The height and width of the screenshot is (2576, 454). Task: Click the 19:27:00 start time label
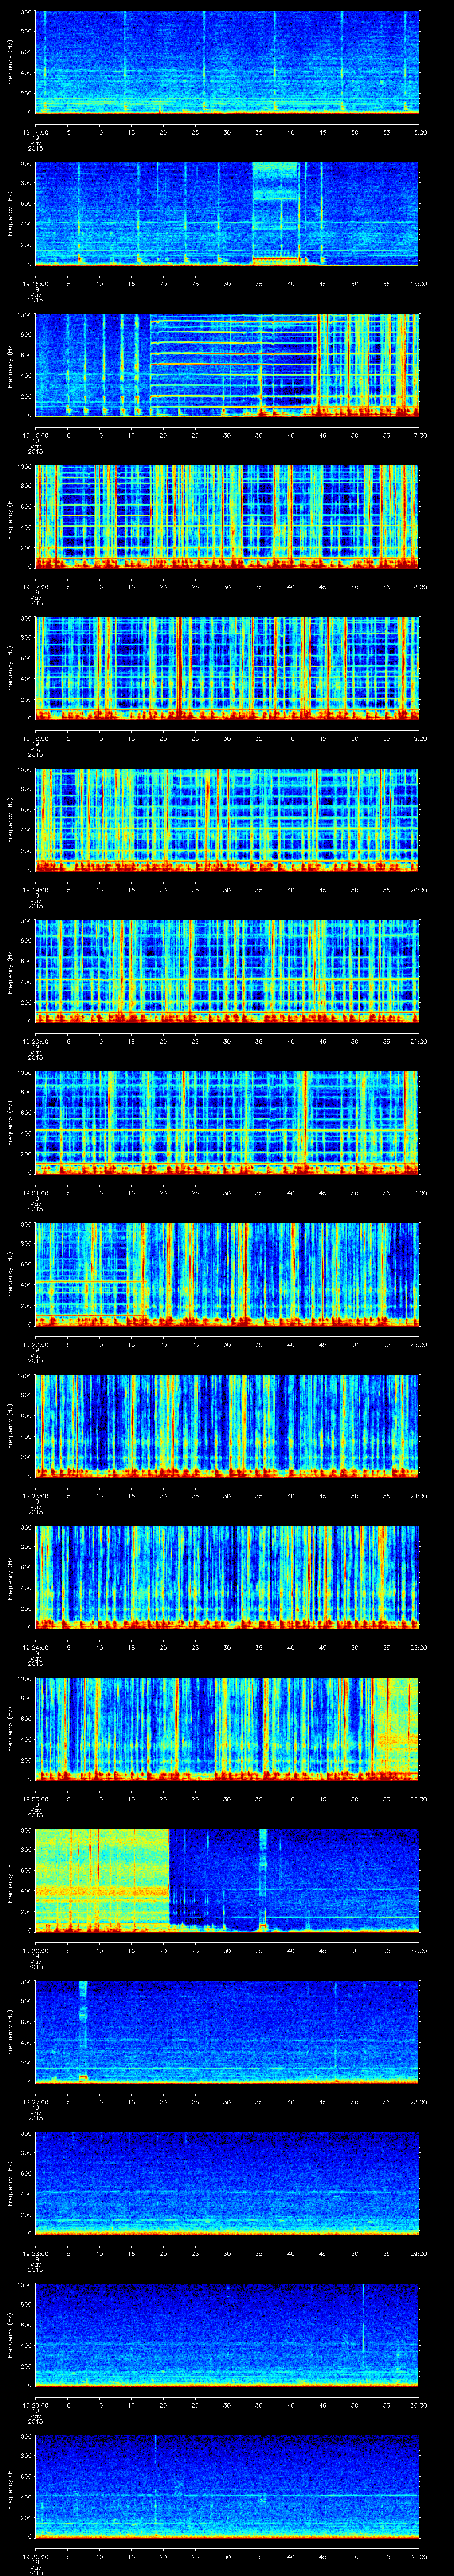[35, 2101]
